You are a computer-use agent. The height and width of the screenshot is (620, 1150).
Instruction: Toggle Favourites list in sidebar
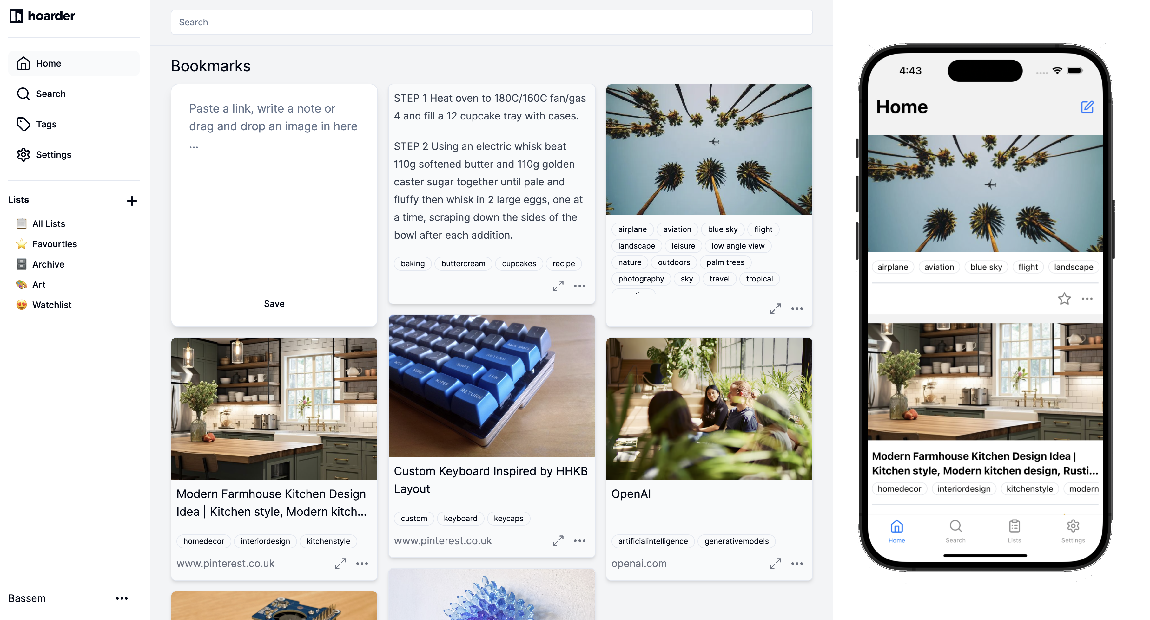point(54,243)
